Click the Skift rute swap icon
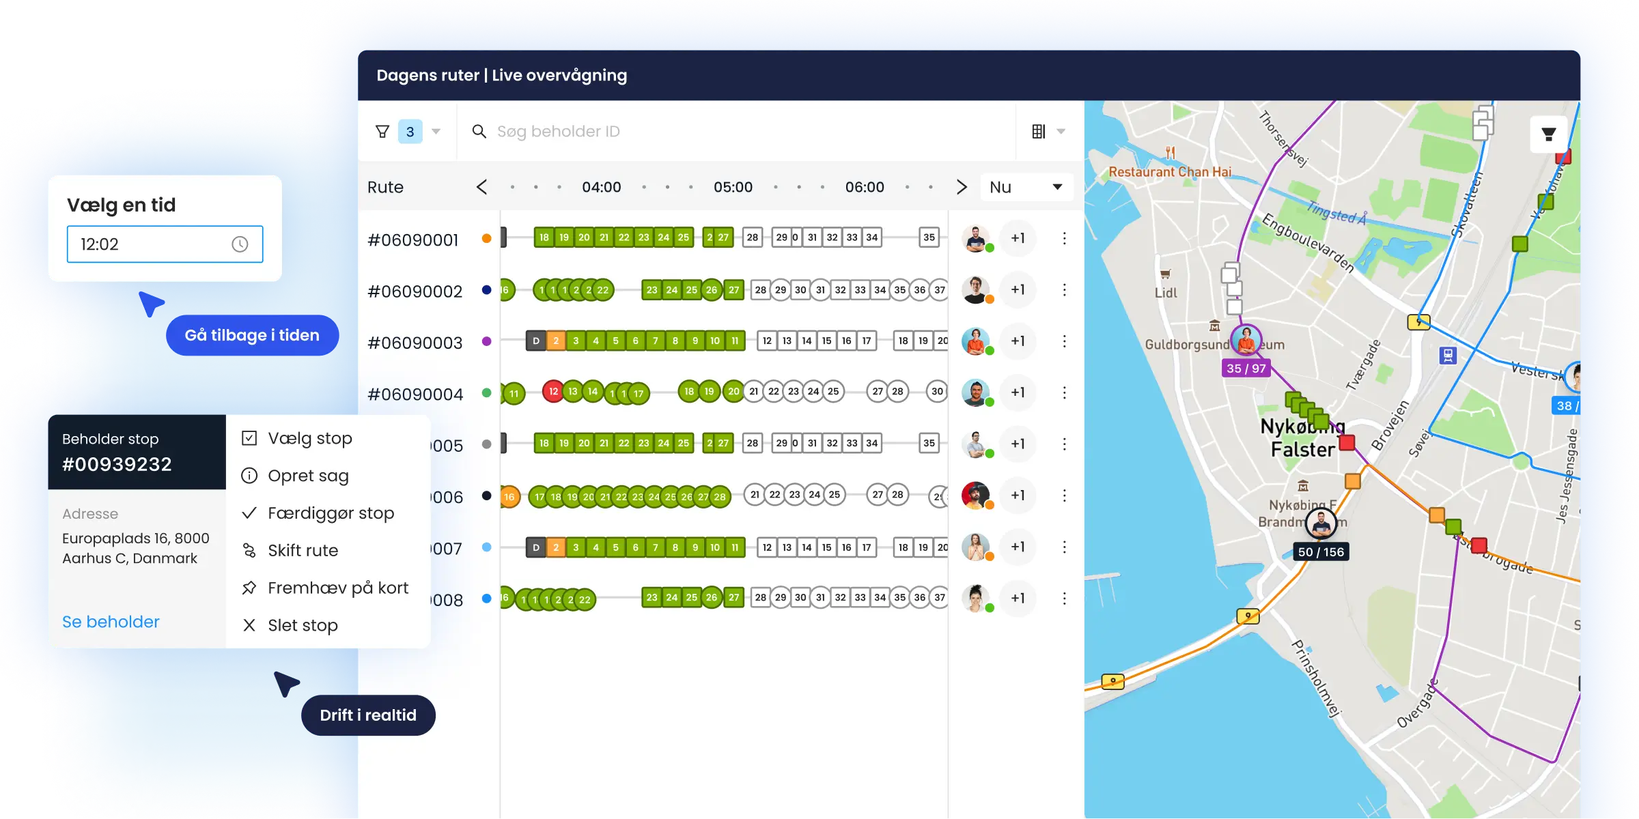 [x=250, y=550]
